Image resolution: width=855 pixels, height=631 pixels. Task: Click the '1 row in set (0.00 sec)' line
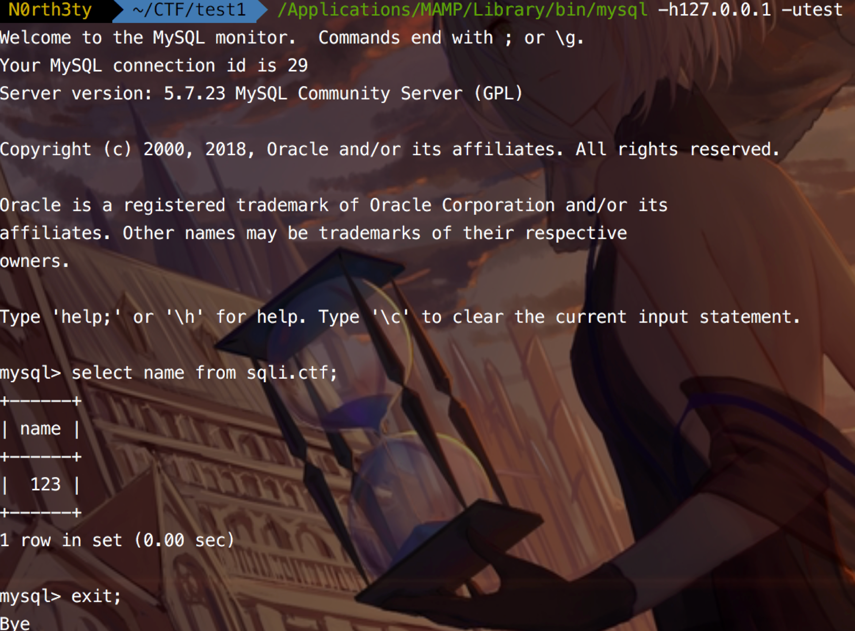click(x=117, y=540)
